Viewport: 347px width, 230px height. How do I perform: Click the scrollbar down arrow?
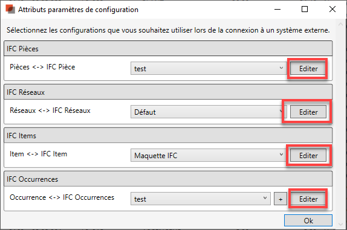click(x=340, y=224)
